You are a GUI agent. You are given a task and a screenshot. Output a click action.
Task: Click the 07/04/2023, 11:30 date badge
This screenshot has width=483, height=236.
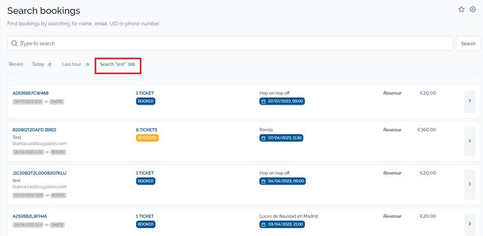click(282, 138)
